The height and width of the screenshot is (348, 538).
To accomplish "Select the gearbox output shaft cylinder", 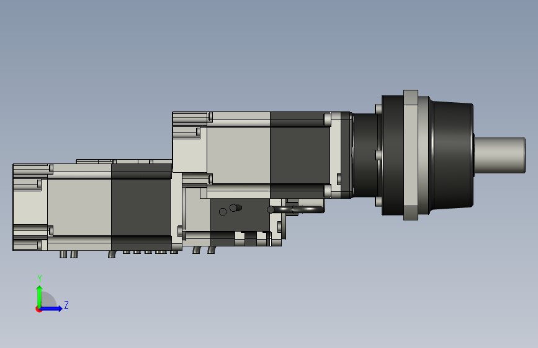I will [x=500, y=155].
